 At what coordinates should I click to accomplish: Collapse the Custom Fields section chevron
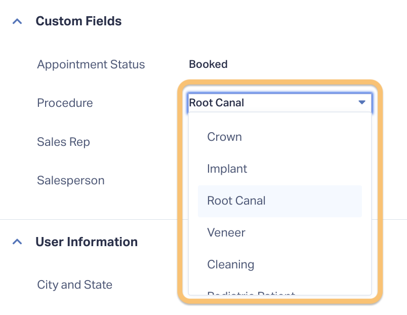pyautogui.click(x=17, y=21)
